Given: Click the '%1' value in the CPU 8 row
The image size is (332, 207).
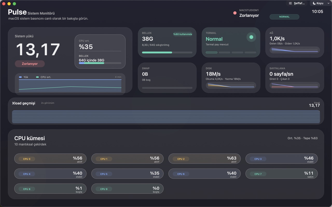Looking at the screenshot, I should [79, 188].
